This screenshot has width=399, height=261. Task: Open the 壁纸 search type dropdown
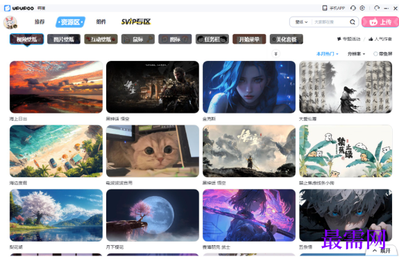[302, 22]
